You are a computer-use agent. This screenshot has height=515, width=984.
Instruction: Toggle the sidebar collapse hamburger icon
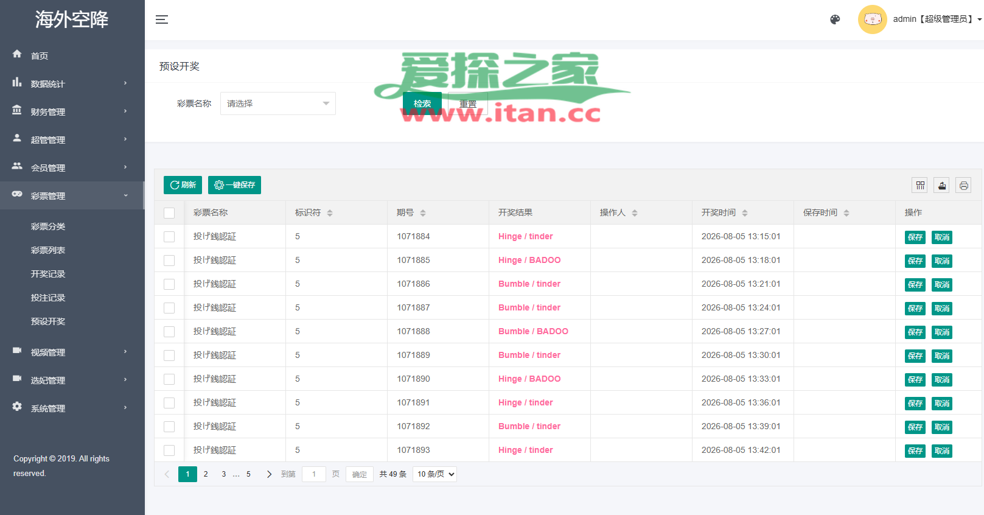pos(162,19)
